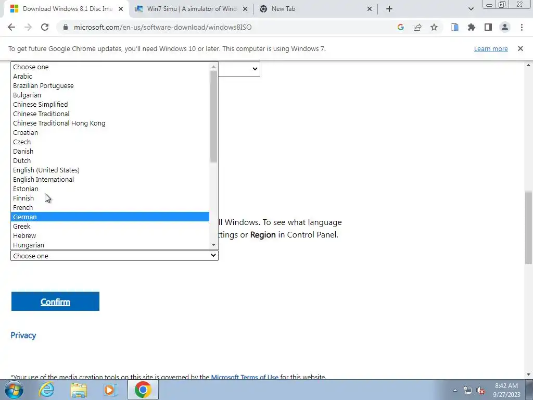
Task: Choose Croatian from the list
Action: click(110, 132)
